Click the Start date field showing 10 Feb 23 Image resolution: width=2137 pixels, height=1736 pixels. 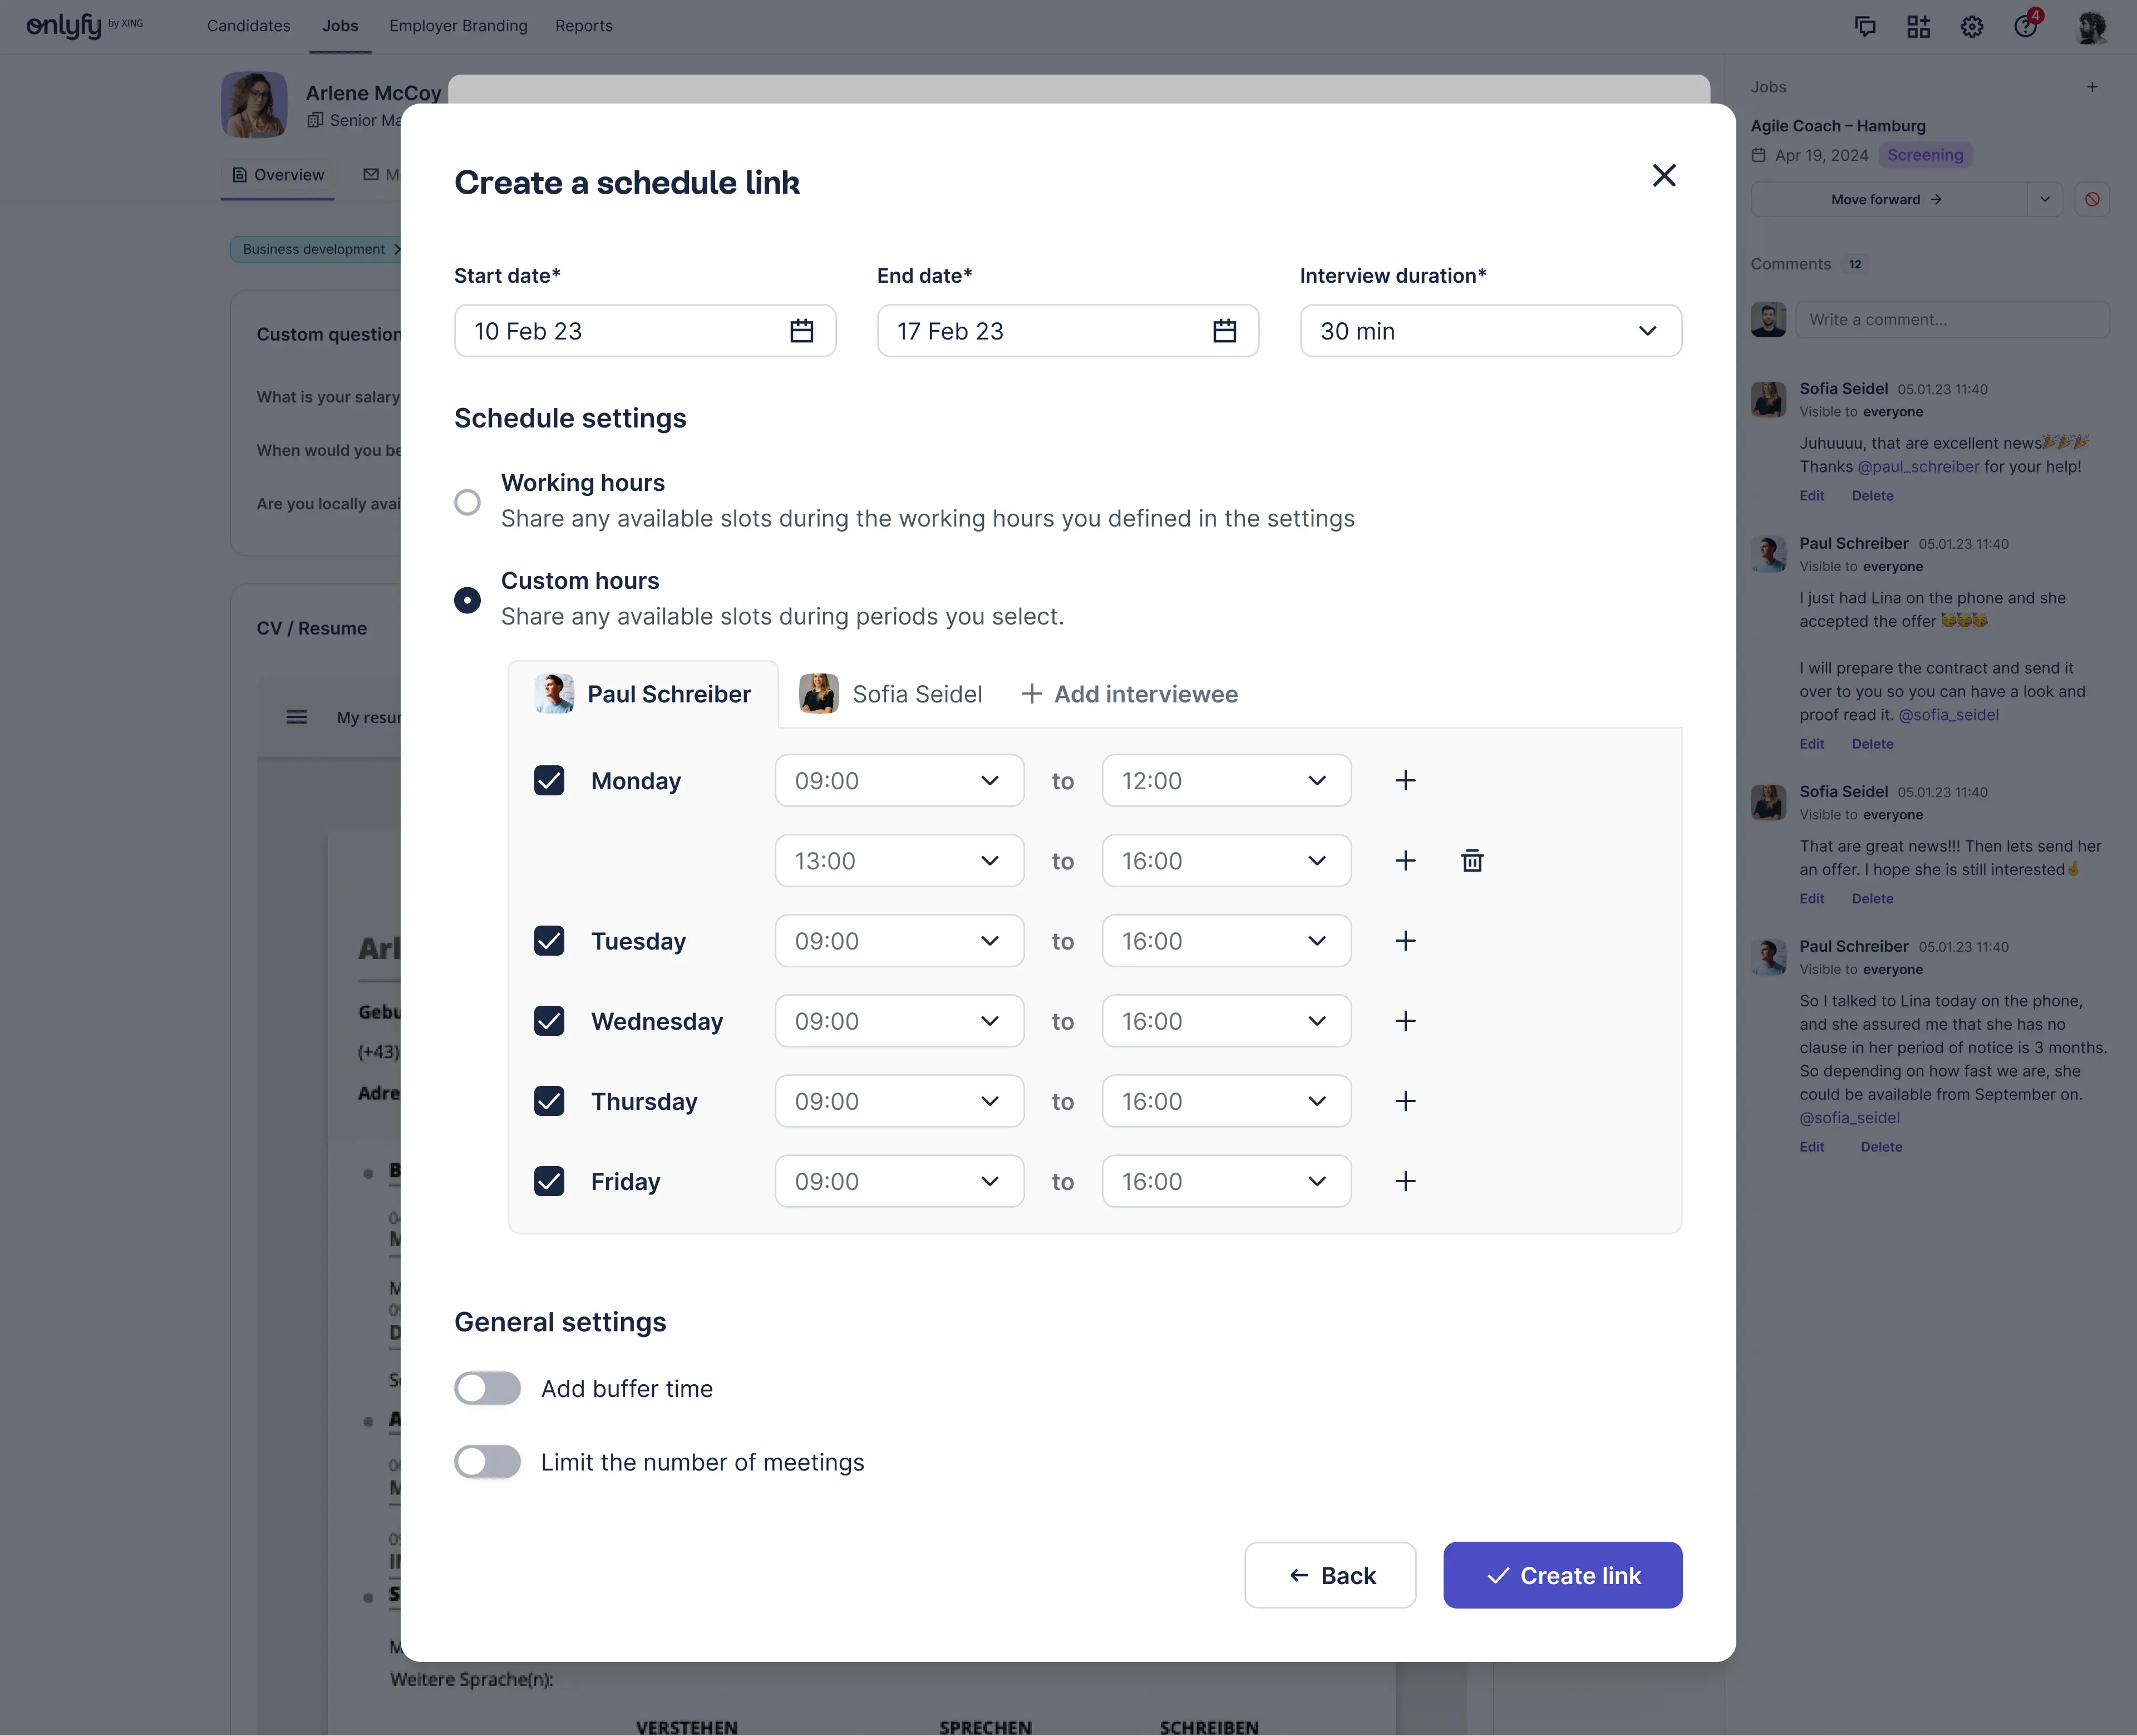tap(645, 331)
